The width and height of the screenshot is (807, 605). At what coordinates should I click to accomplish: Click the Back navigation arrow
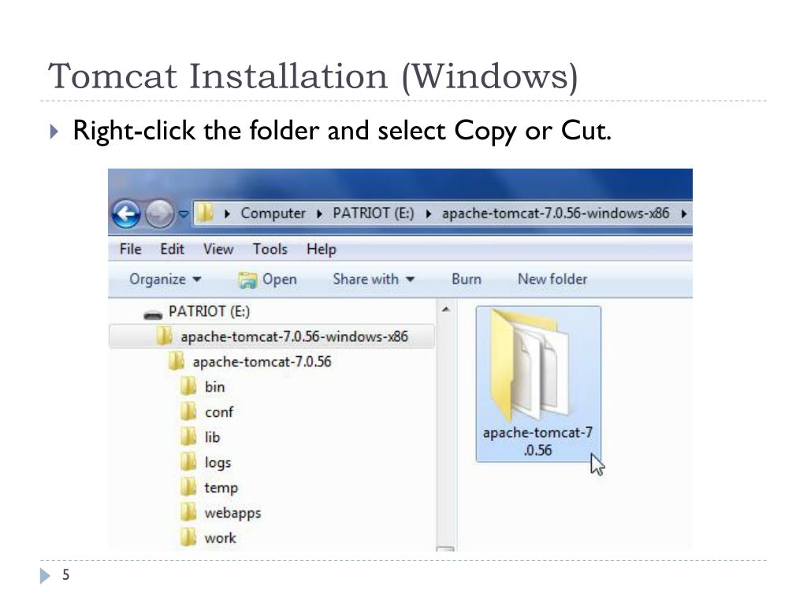coord(126,213)
